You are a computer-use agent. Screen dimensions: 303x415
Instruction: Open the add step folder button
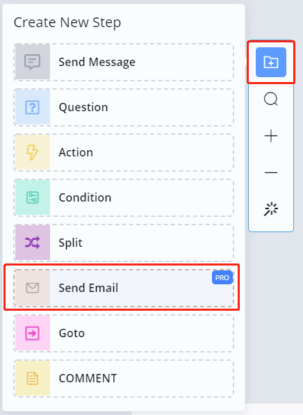click(271, 62)
